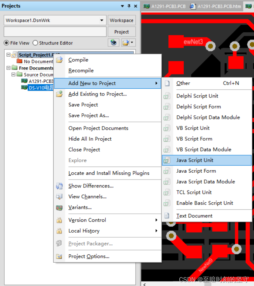Select the DS-V10 document in the tree

pyautogui.click(x=37, y=88)
